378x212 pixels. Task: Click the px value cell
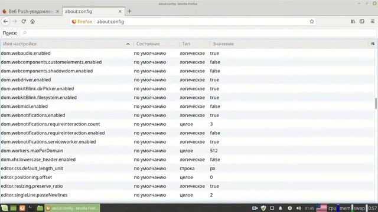[213, 168]
